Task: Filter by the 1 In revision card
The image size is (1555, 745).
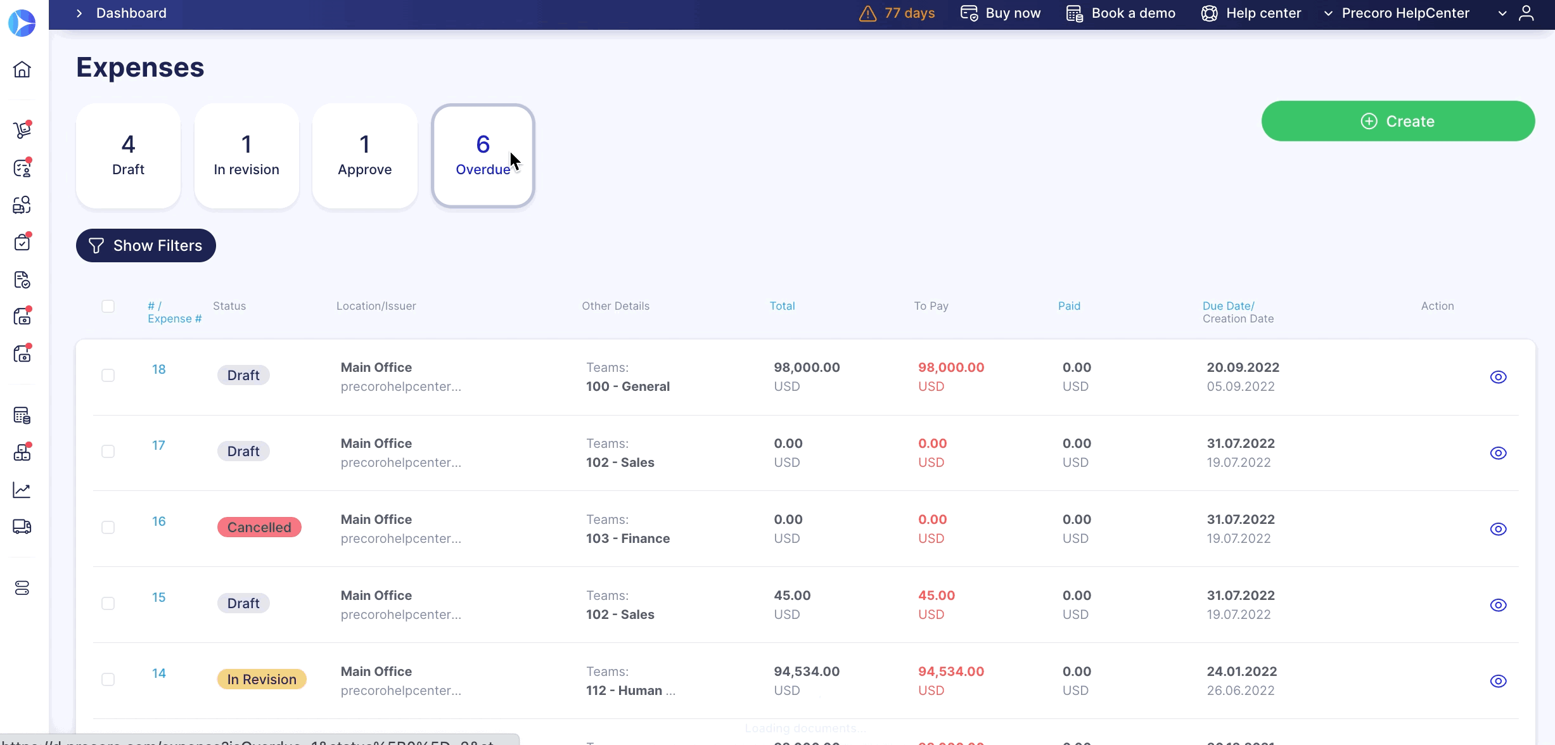Action: coord(246,156)
